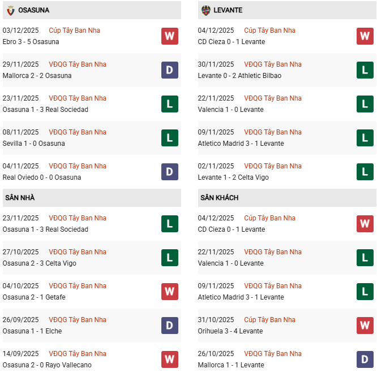
Task: Open the Atletico Madrid 3 - 1 Levante match under LEVANTE
Action: coord(241,144)
